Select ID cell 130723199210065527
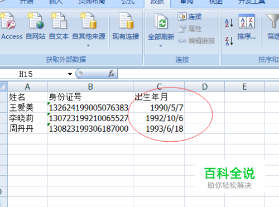Screen dimensions: 279x207 [x=90, y=118]
